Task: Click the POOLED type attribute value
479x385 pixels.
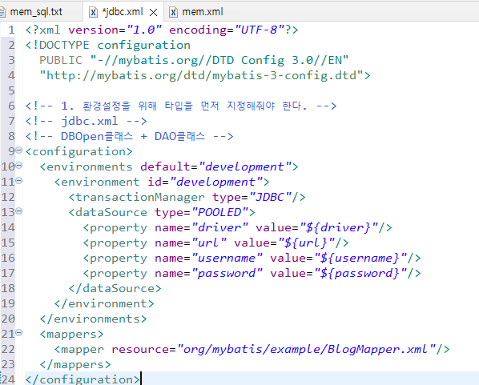Action: [220, 212]
